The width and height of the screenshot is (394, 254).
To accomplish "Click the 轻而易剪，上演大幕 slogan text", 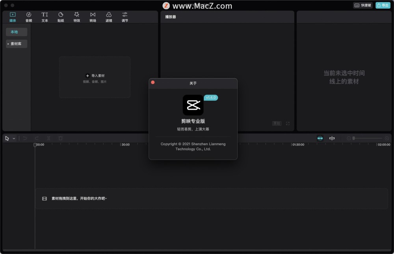I will pyautogui.click(x=193, y=129).
